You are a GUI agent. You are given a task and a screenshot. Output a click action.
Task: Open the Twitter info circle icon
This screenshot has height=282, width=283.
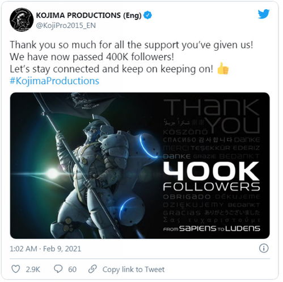(264, 248)
